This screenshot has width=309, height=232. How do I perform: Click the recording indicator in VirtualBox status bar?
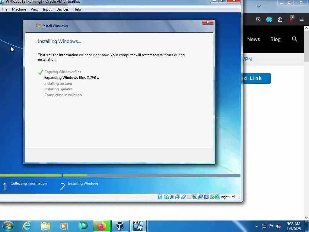click(x=201, y=197)
